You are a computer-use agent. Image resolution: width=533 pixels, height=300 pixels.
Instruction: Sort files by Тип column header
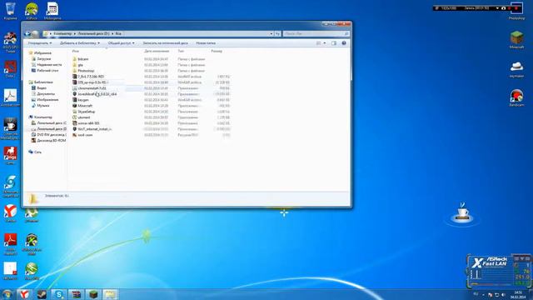181,51
